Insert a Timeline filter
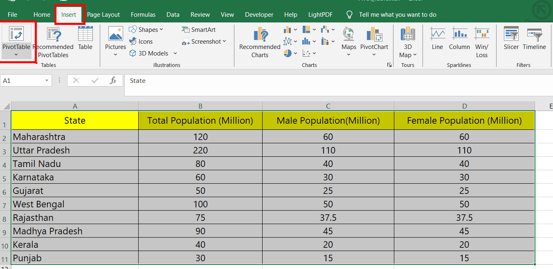553x269 pixels. tap(534, 35)
